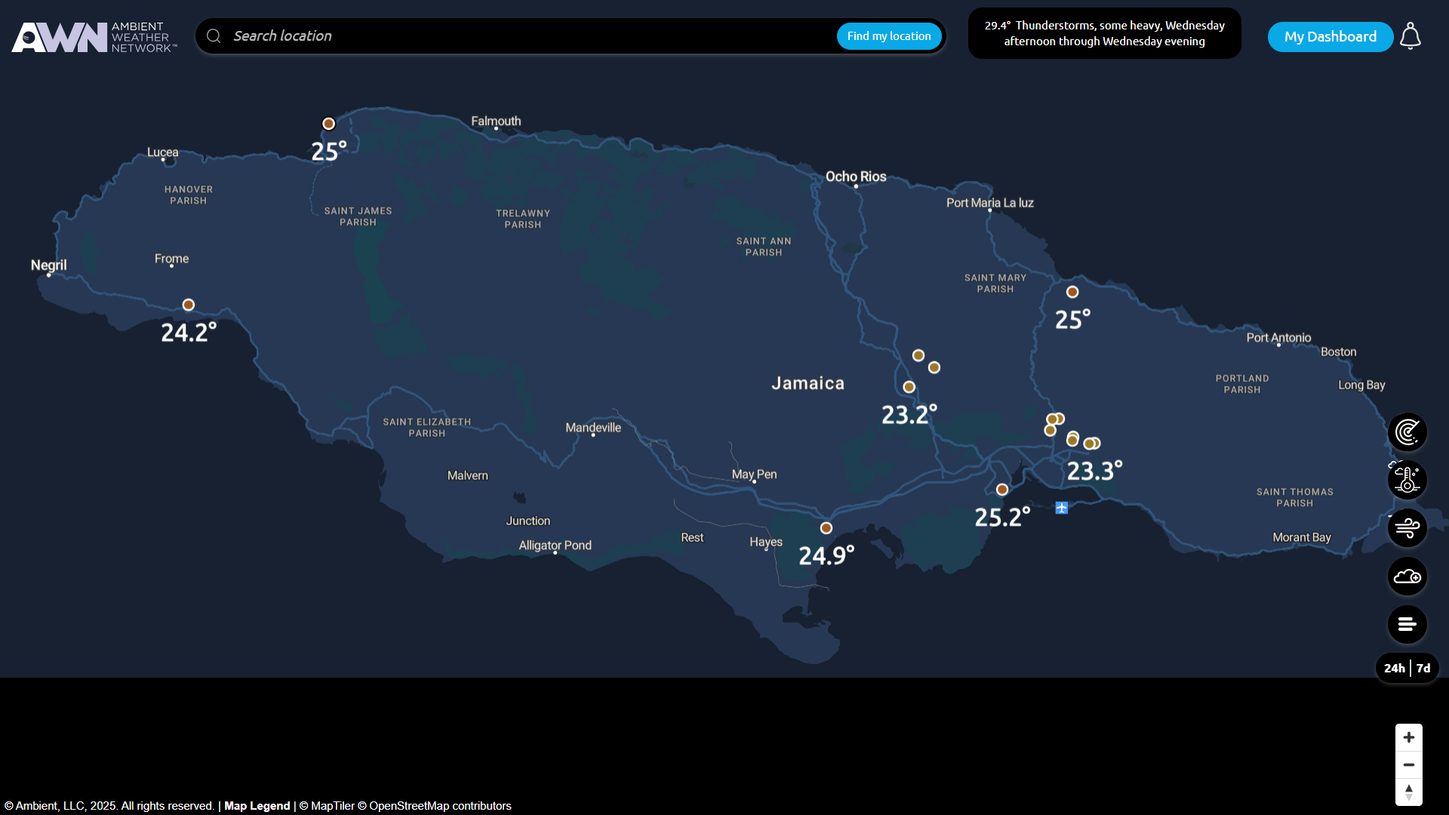1449x815 pixels.
Task: Open the layers menu icon with three bars
Action: [x=1407, y=624]
